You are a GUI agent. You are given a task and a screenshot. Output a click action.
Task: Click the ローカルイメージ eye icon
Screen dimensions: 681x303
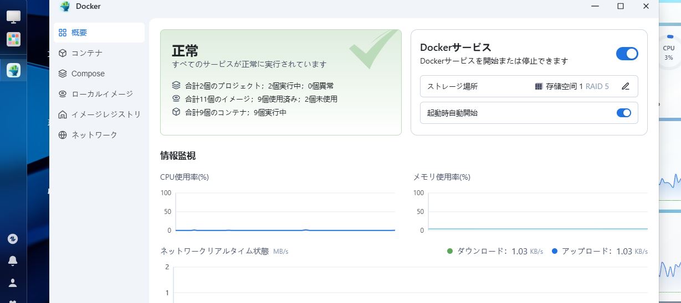(x=63, y=94)
